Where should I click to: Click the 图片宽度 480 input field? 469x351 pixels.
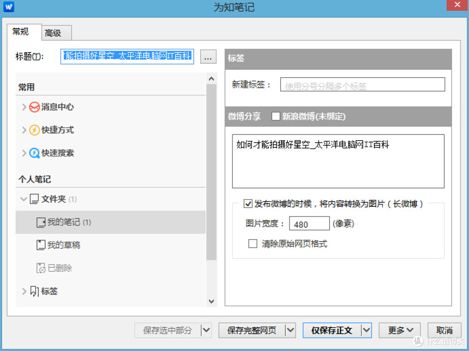309,224
